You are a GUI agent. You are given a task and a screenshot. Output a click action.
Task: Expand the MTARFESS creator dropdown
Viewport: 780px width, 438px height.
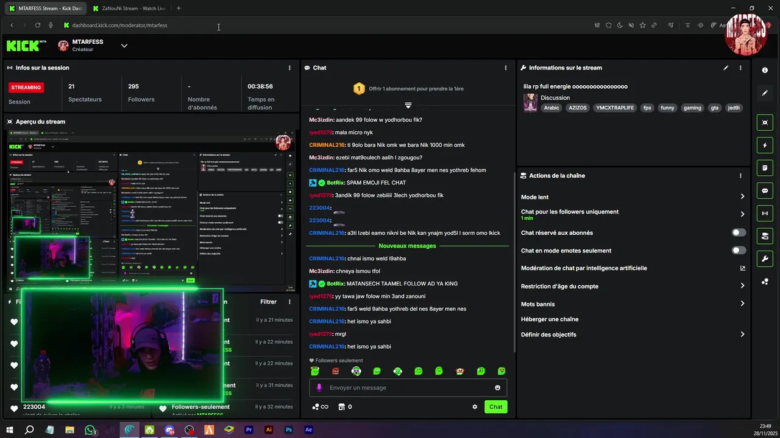pos(124,46)
